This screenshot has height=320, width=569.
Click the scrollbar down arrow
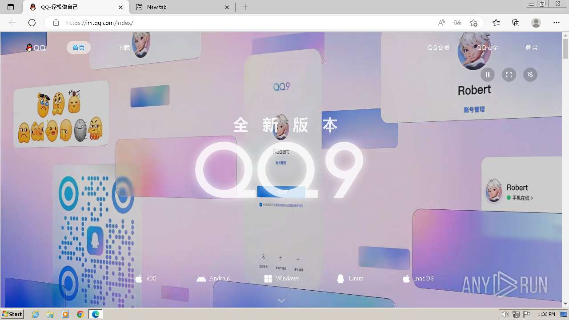(x=565, y=304)
